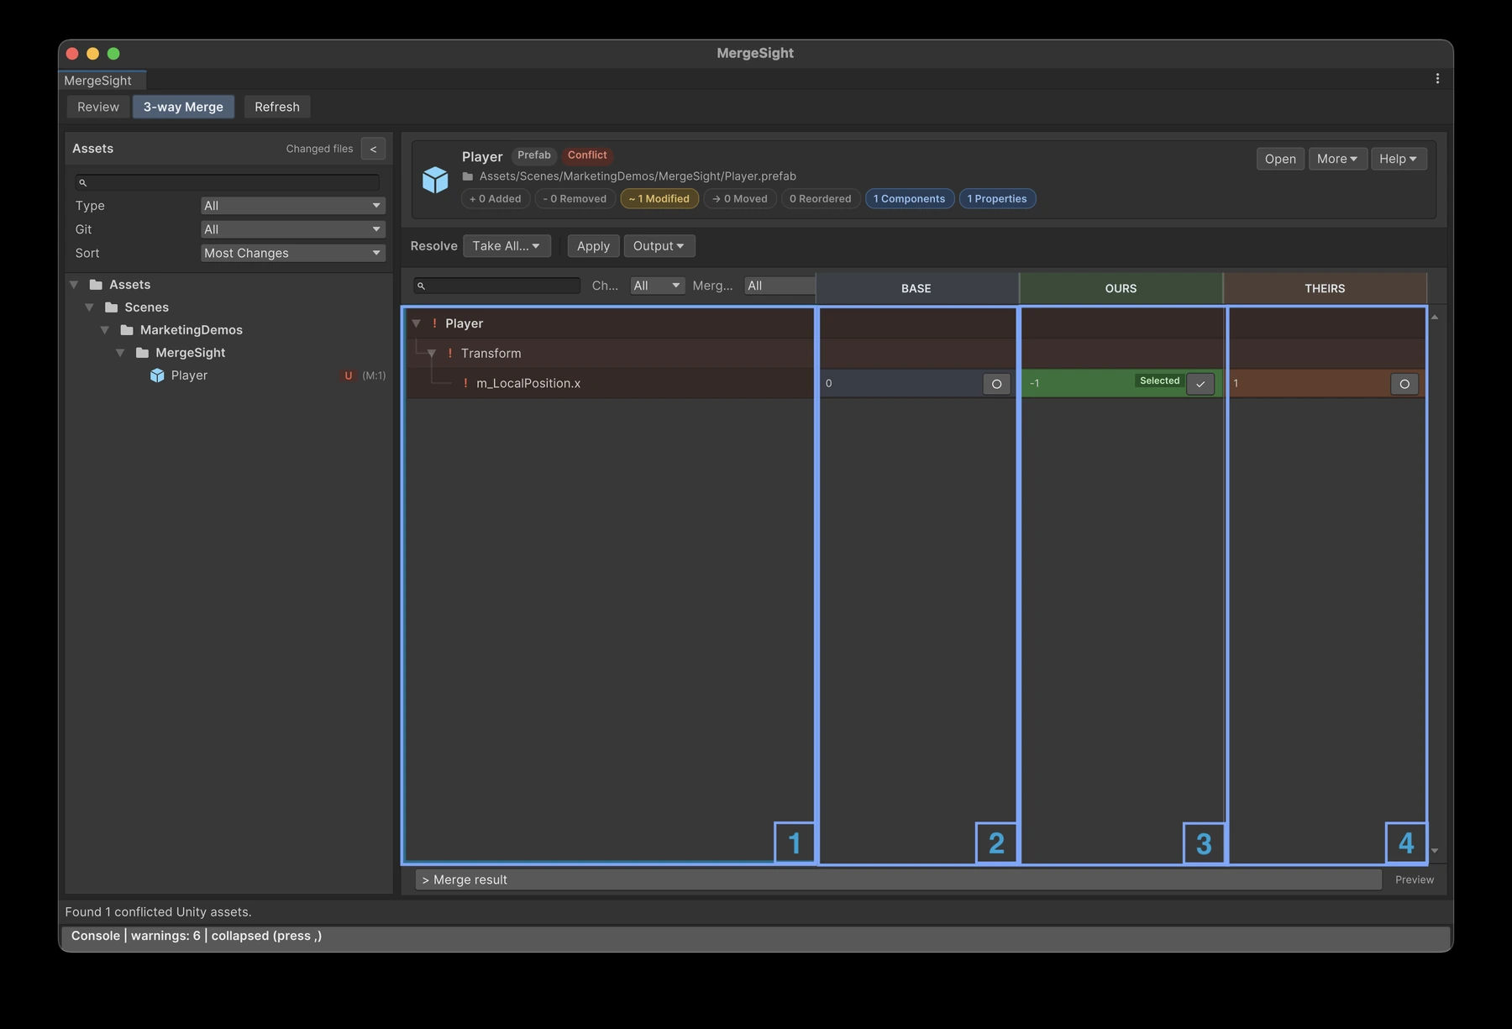
Task: Click the red Conflict badge
Action: [587, 155]
